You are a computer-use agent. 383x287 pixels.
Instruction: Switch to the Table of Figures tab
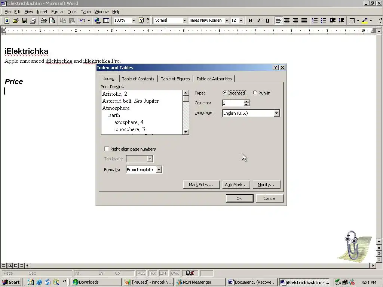(x=175, y=78)
